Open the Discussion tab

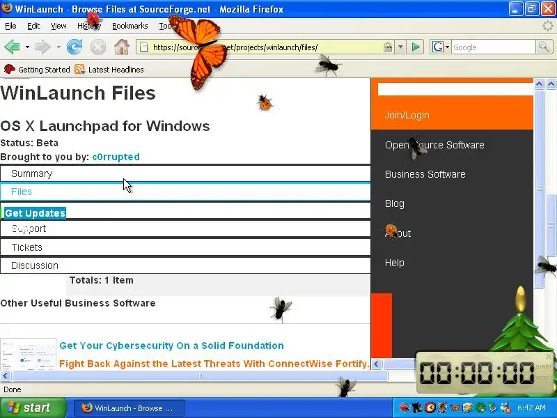tap(185, 265)
